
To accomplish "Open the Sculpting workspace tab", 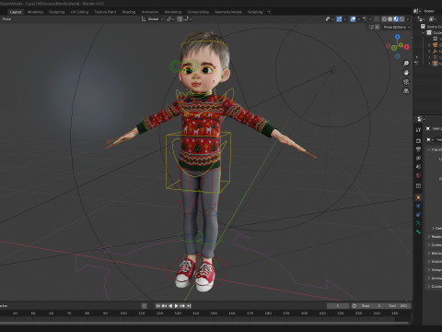I will (x=57, y=12).
